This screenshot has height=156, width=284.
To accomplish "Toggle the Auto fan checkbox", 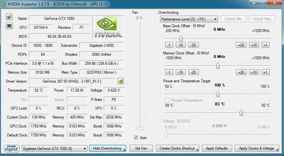I will click(136, 138).
